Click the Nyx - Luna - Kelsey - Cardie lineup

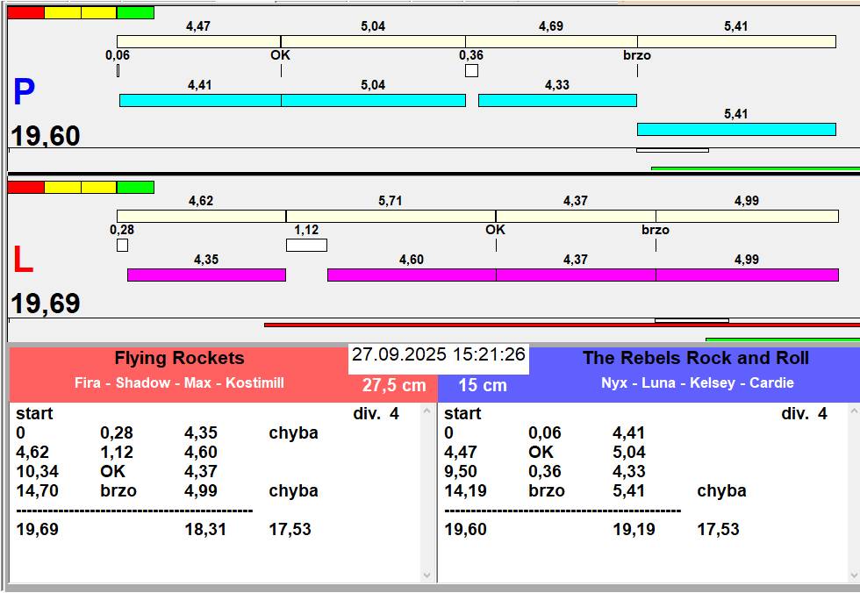point(697,382)
